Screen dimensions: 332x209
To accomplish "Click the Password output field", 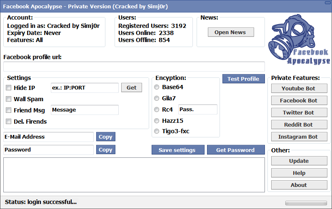I will [48, 150].
